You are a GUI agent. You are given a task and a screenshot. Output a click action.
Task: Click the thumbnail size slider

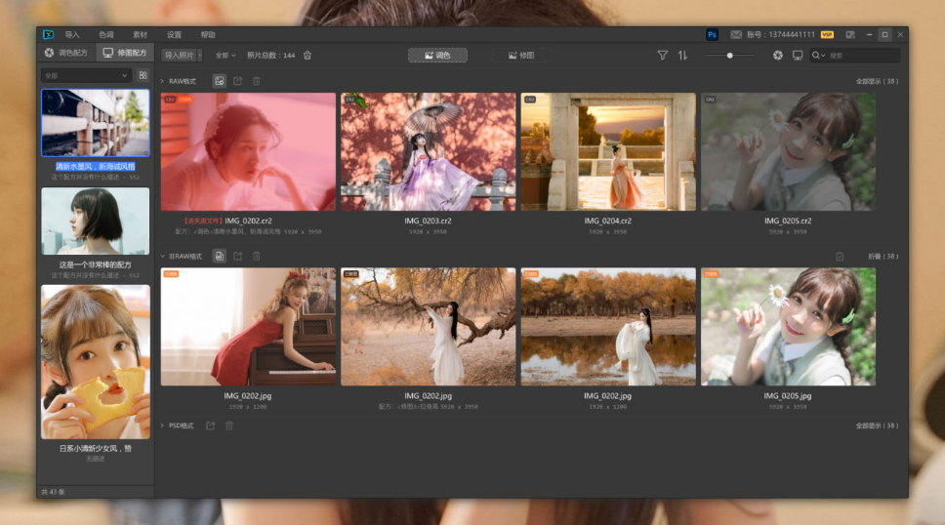729,56
